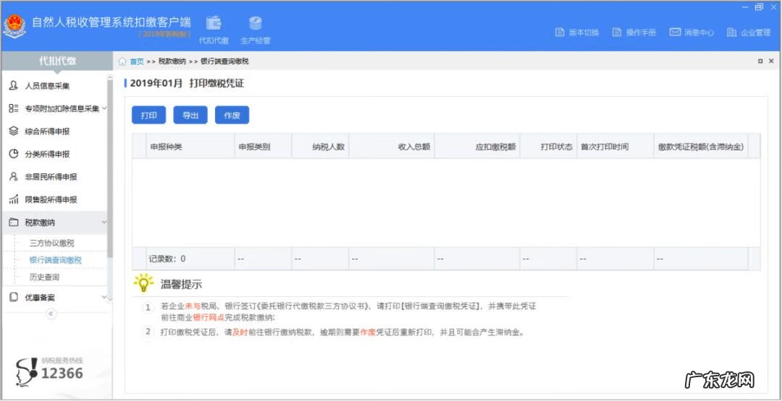Click the 导出 button
This screenshot has height=401, width=782.
(190, 116)
